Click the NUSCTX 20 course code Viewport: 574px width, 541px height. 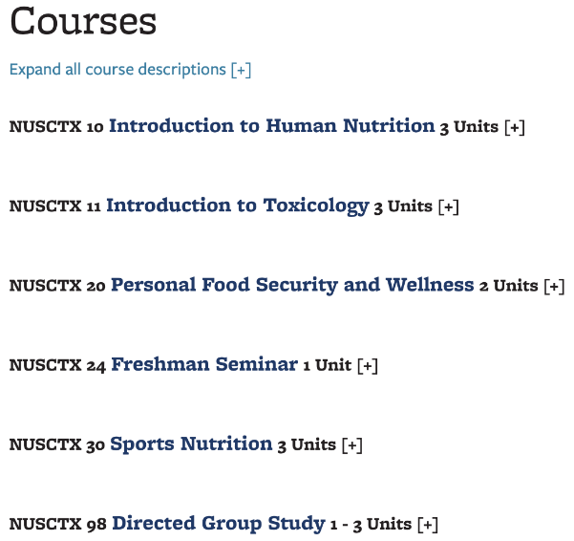[x=57, y=286]
